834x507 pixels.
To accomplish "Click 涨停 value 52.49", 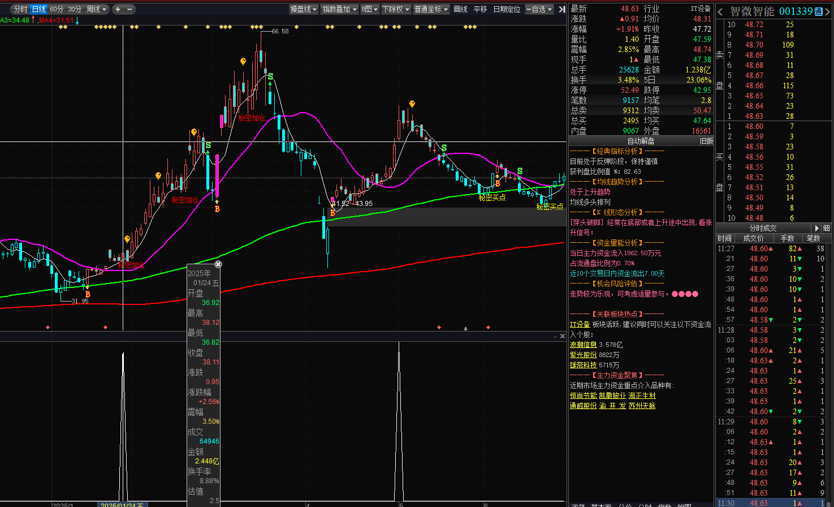I will [x=630, y=90].
